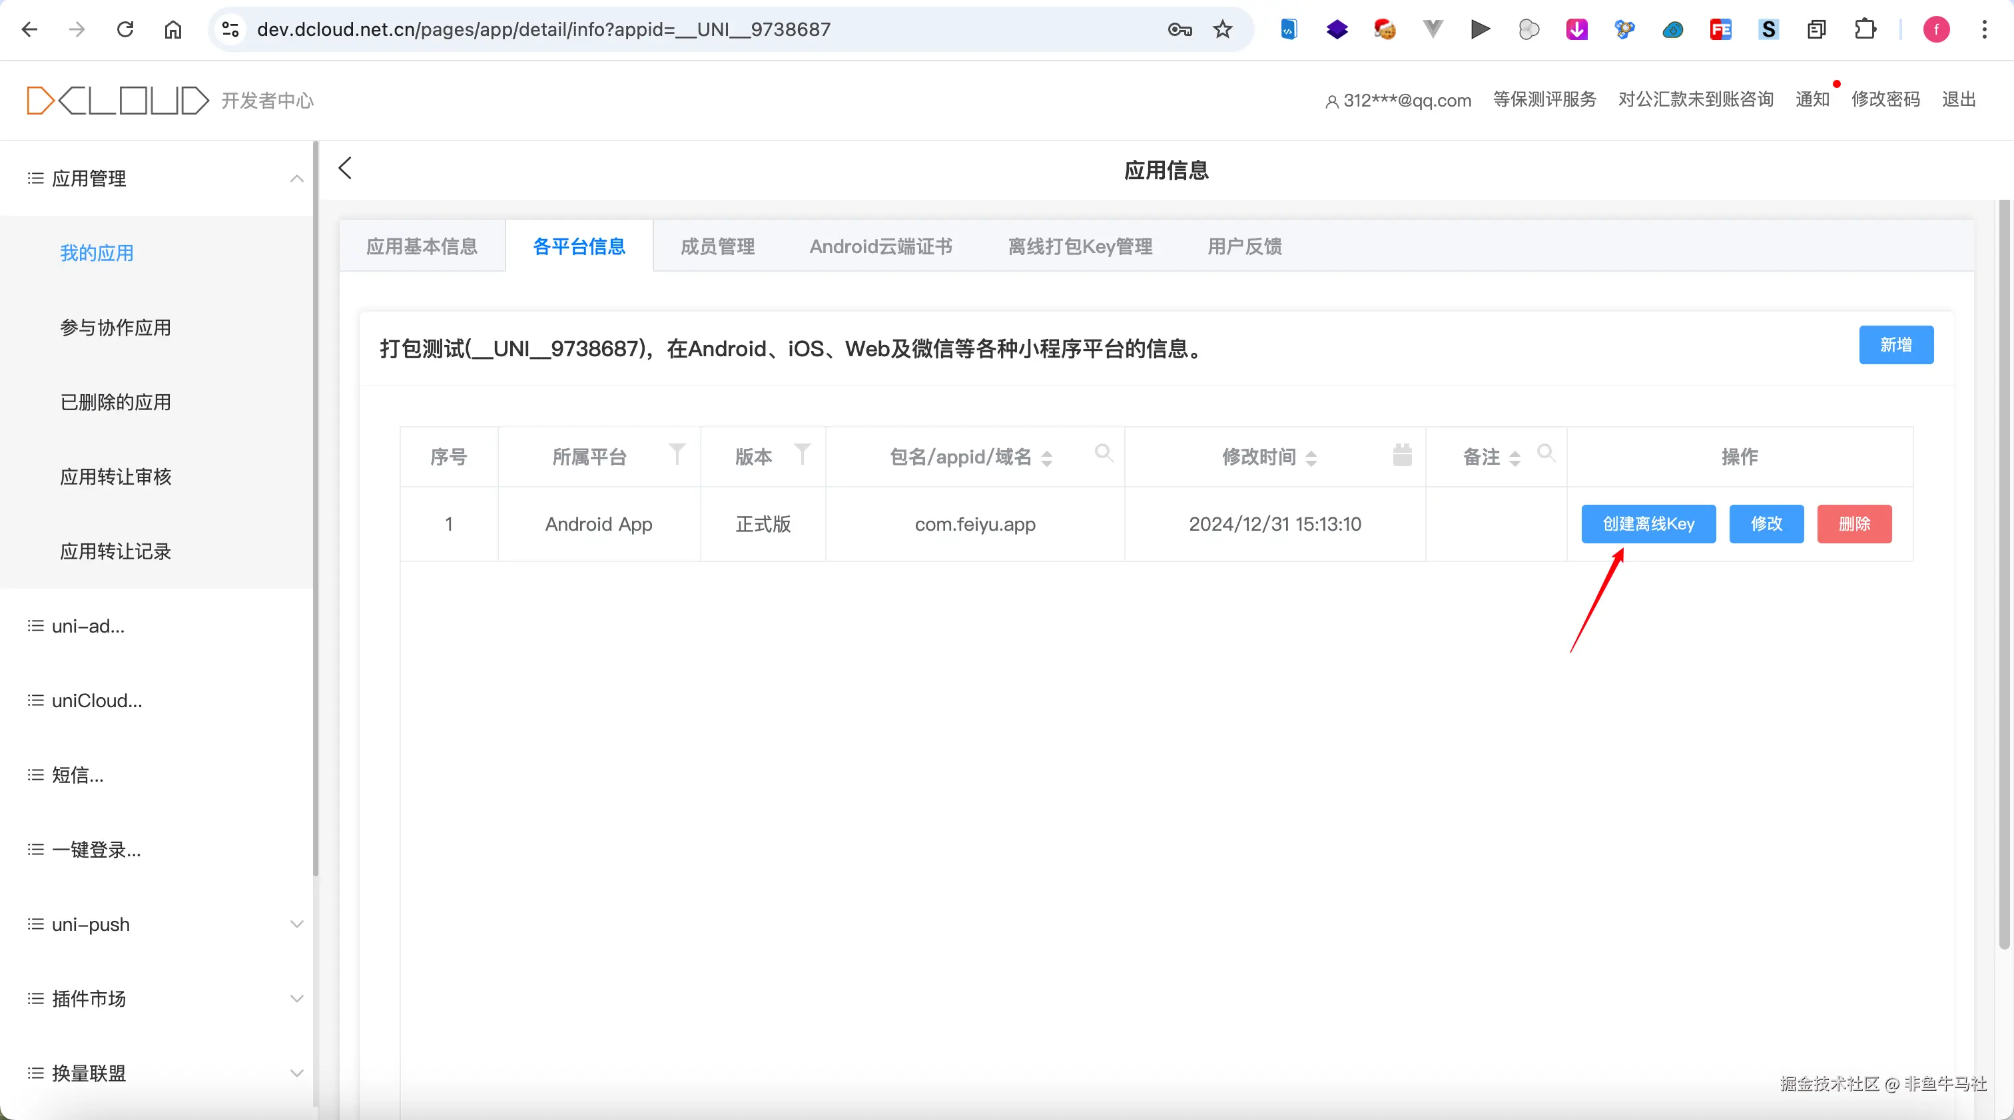Screen dimensions: 2014x1120
Task: Open browser extensions puzzle icon
Action: [1865, 30]
